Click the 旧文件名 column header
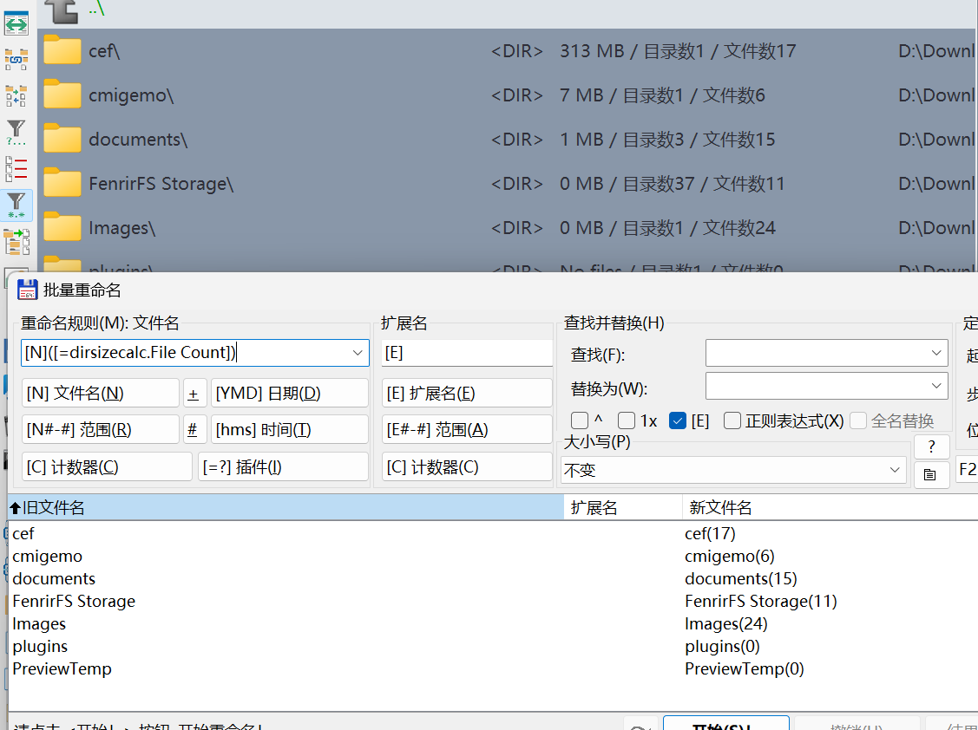Viewport: 978px width, 730px height. (x=285, y=508)
